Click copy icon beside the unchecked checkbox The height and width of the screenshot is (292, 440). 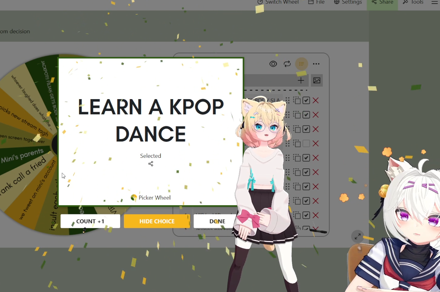pyautogui.click(x=297, y=143)
